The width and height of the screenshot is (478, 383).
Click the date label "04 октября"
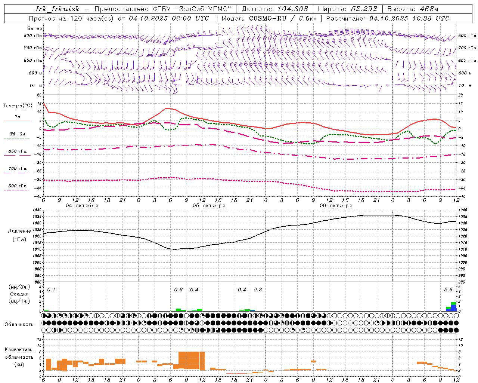tap(82, 206)
